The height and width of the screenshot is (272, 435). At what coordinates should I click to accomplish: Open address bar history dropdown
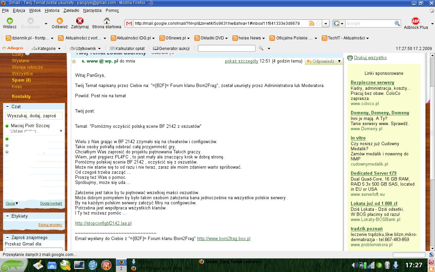point(326,23)
